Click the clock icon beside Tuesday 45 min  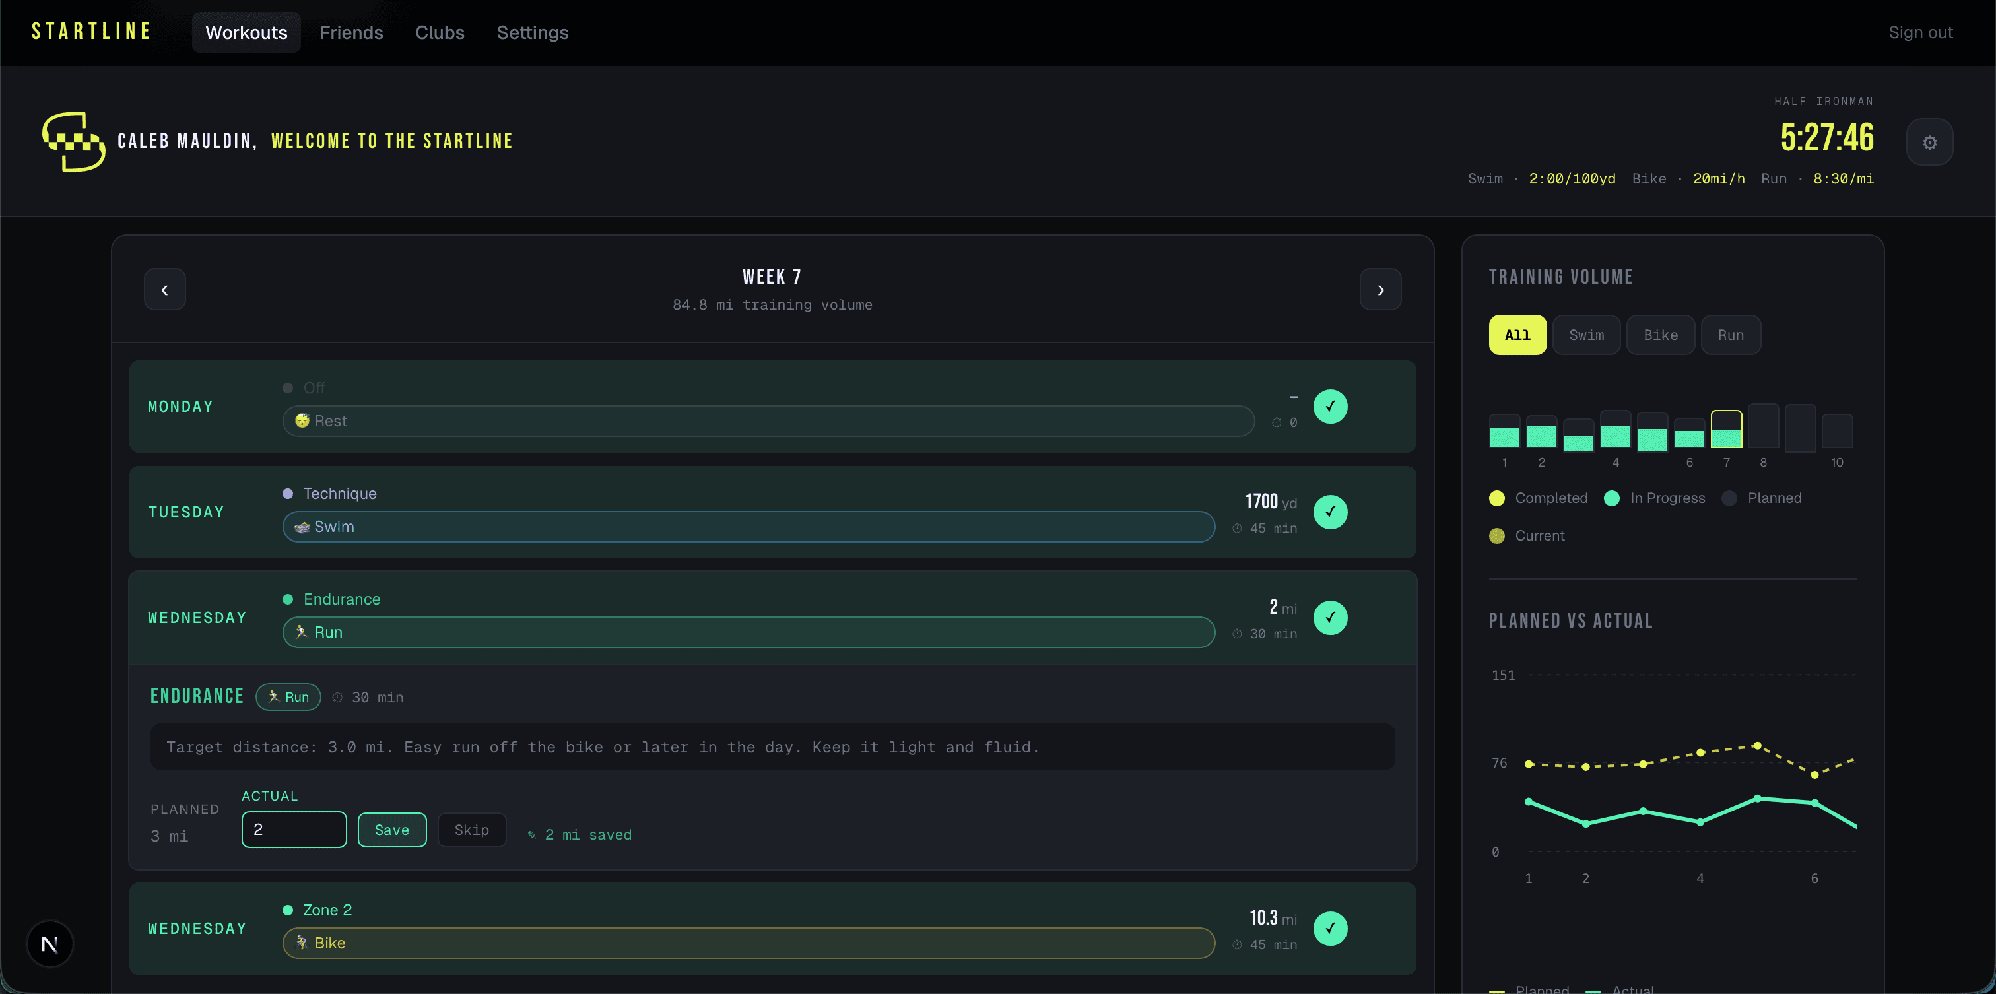(x=1238, y=529)
